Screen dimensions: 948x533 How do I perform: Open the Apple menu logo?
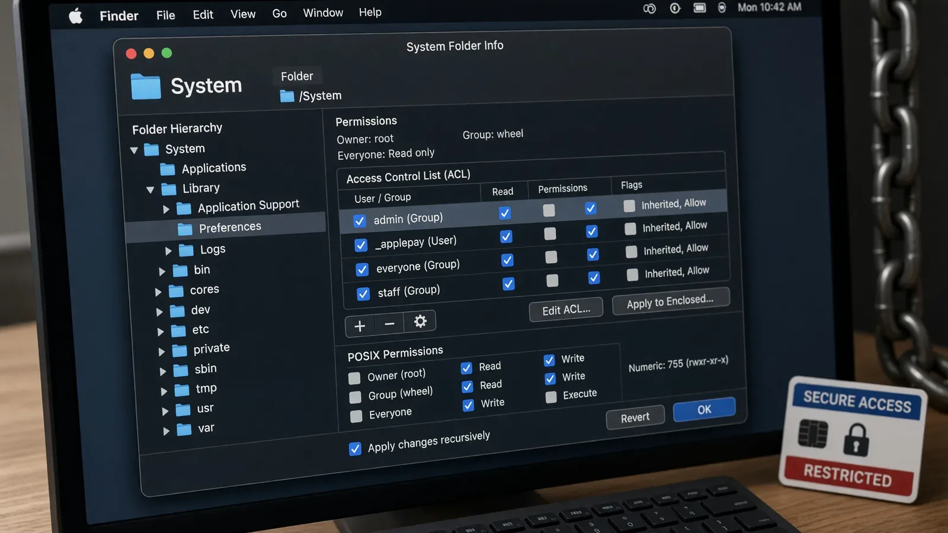click(76, 16)
